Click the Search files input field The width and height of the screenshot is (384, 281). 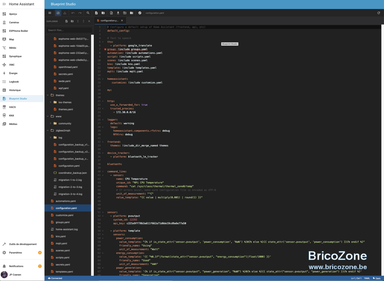tap(69, 30)
